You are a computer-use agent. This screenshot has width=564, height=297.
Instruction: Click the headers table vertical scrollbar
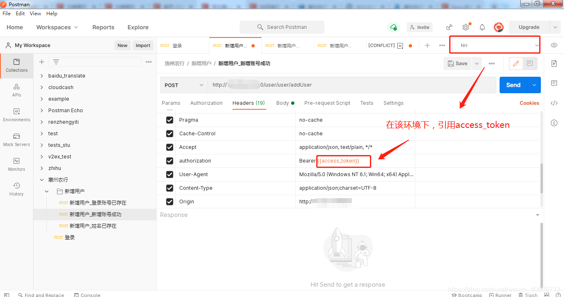542,178
